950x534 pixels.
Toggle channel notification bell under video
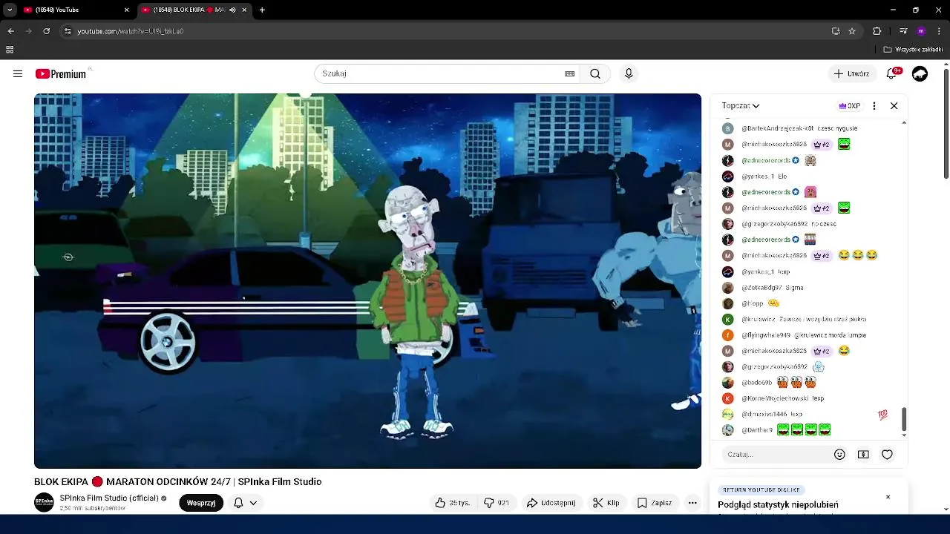[x=238, y=503]
